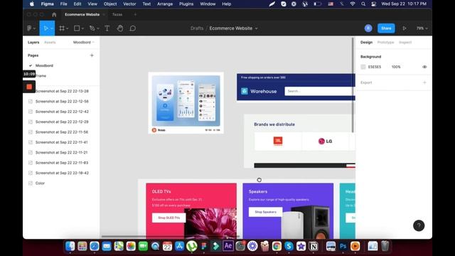Screen dimensions: 455x256
Task: Stop the screen recording red button
Action: click(x=29, y=87)
